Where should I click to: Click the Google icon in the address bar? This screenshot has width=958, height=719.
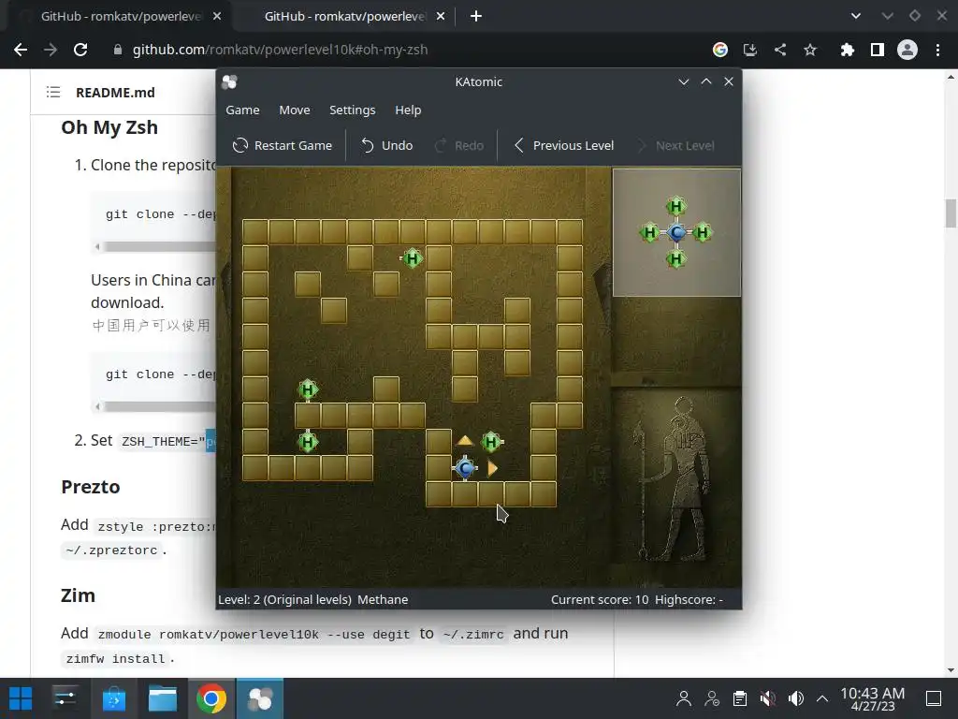720,51
